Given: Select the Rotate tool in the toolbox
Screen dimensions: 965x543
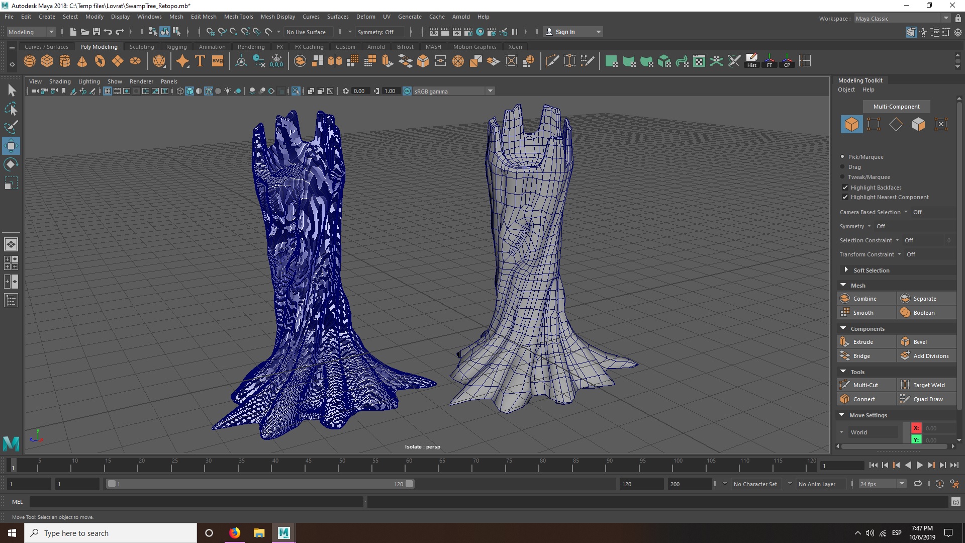Looking at the screenshot, I should (11, 164).
